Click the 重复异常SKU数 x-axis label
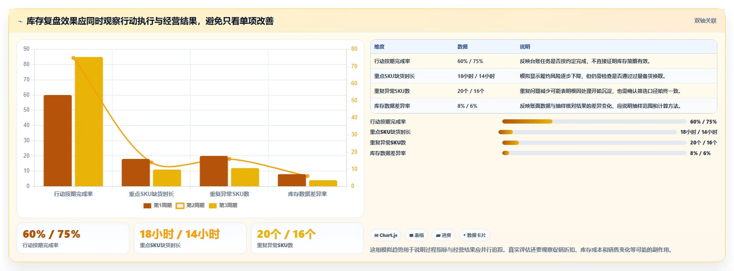This screenshot has width=734, height=271. pos(229,194)
